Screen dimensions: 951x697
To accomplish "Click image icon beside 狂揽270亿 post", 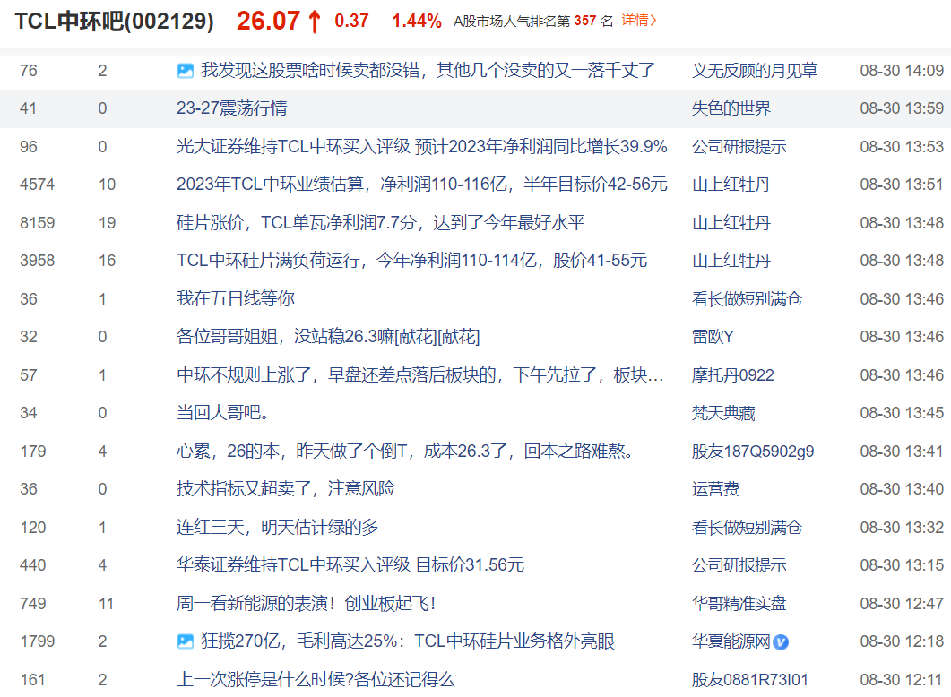I will (x=186, y=641).
